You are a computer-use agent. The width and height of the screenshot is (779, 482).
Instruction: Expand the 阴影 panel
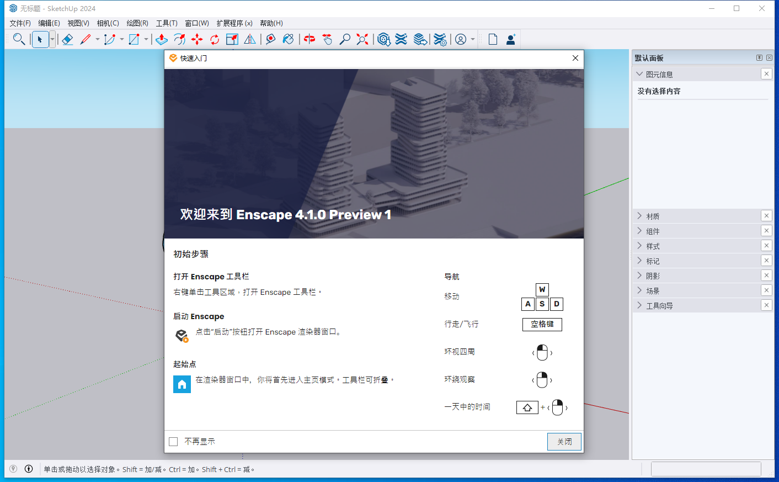tap(652, 275)
